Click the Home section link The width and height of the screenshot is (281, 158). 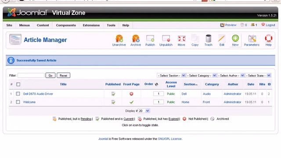185,102
